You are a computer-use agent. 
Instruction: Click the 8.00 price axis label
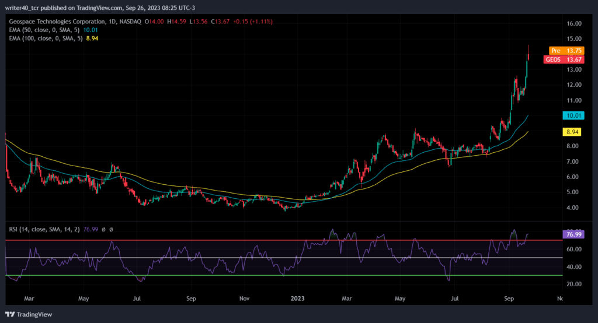coord(572,146)
